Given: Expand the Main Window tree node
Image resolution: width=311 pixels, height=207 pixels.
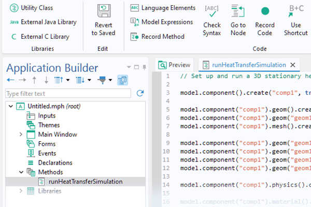Looking at the screenshot, I should 21,135.
